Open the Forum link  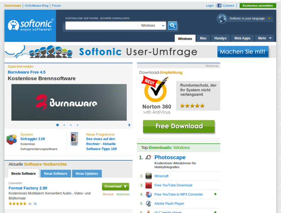tap(56, 6)
